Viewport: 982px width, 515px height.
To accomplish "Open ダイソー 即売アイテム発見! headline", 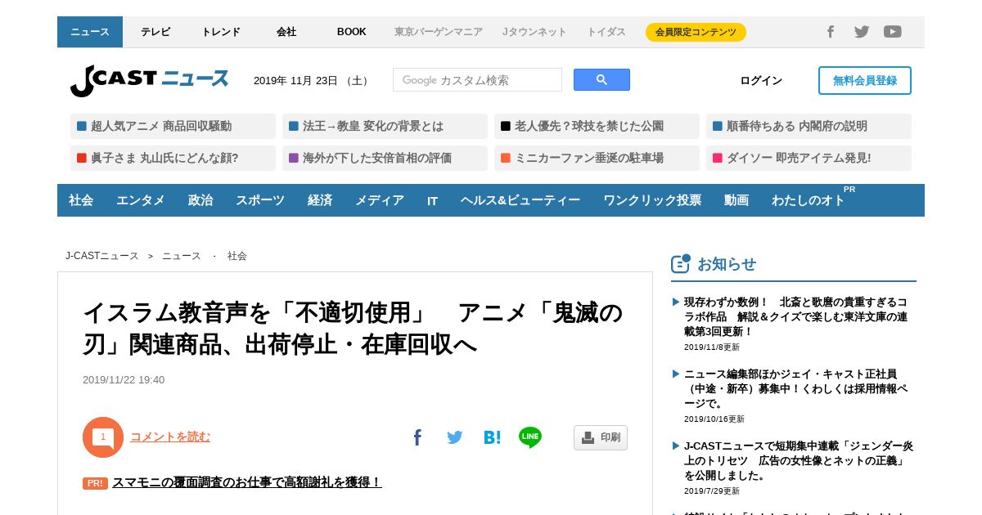I will coord(809,158).
